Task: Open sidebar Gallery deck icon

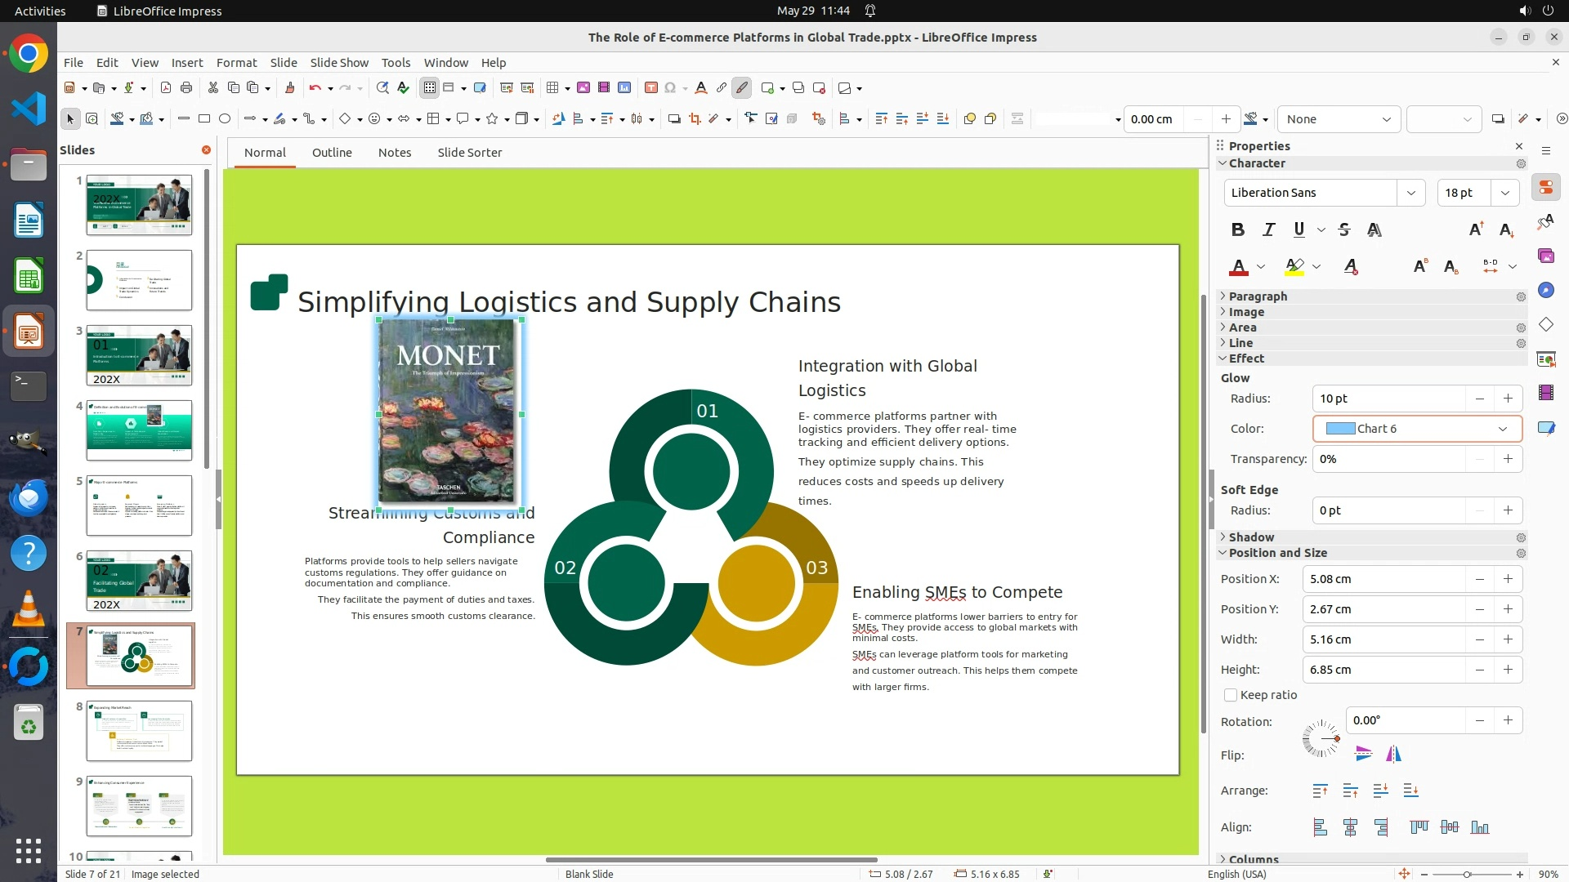Action: (x=1545, y=256)
